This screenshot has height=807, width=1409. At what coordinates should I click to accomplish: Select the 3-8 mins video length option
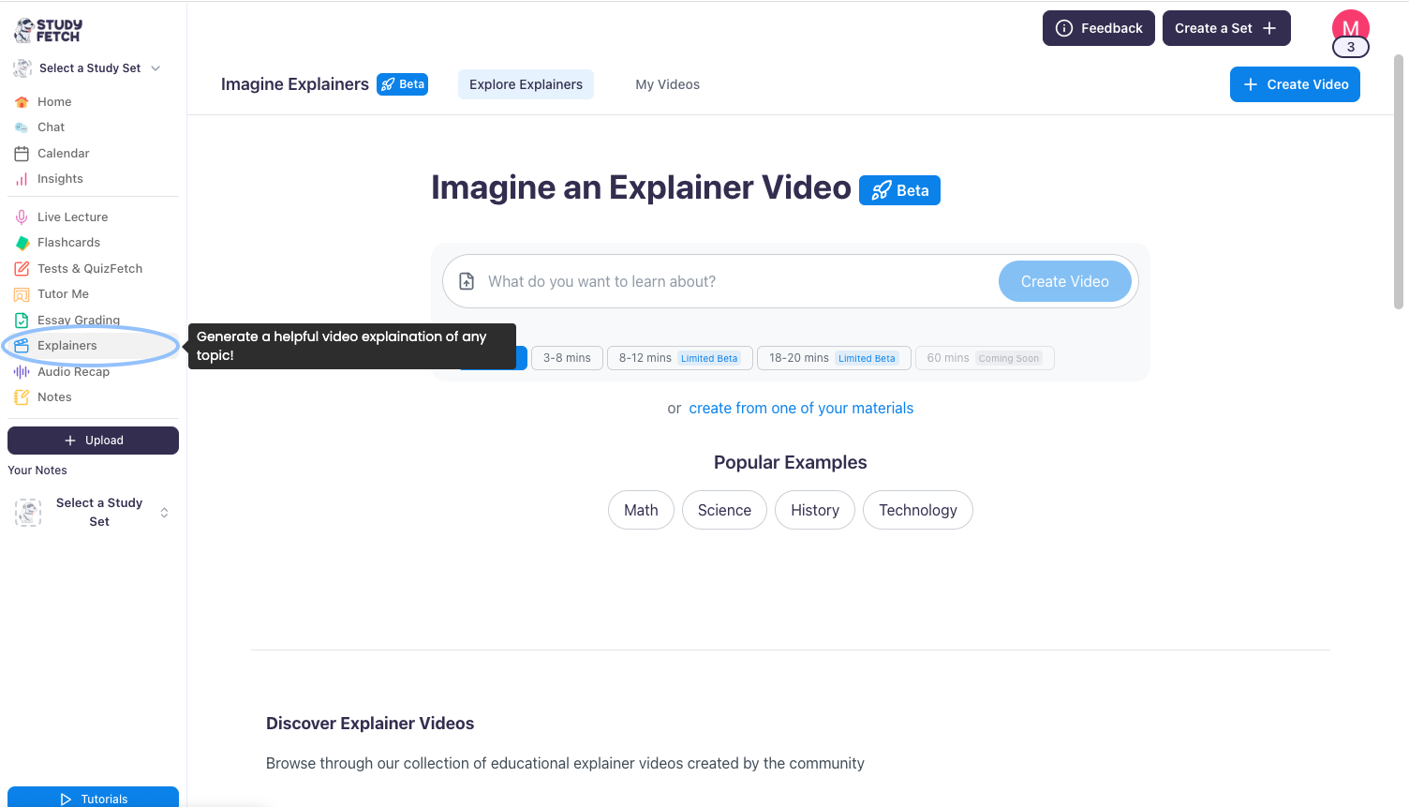pyautogui.click(x=567, y=358)
